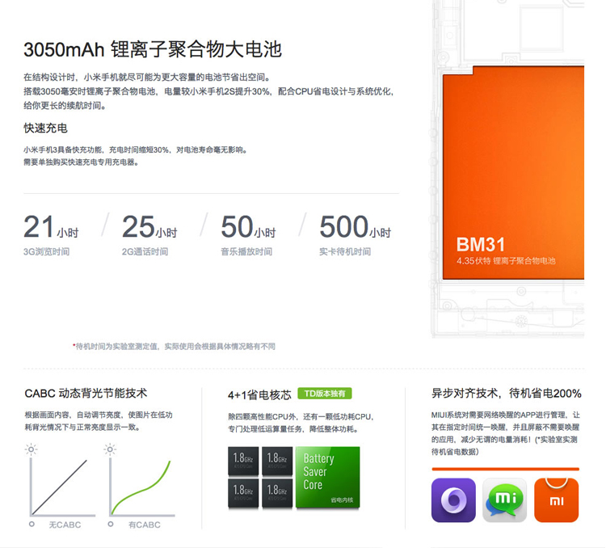Click the 有CABC chart label
Viewport: 606px width, 548px height.
pos(144,525)
